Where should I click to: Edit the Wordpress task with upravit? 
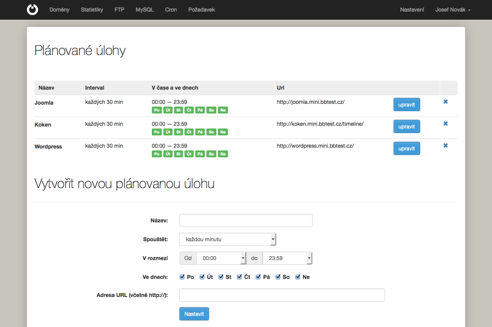(x=407, y=148)
